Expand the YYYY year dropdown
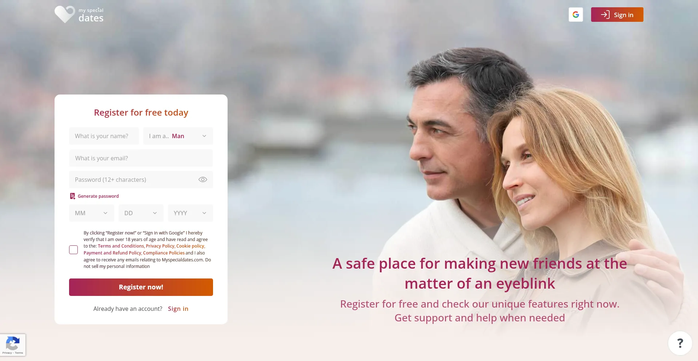Screen dimensions: 698x361 [x=190, y=213]
